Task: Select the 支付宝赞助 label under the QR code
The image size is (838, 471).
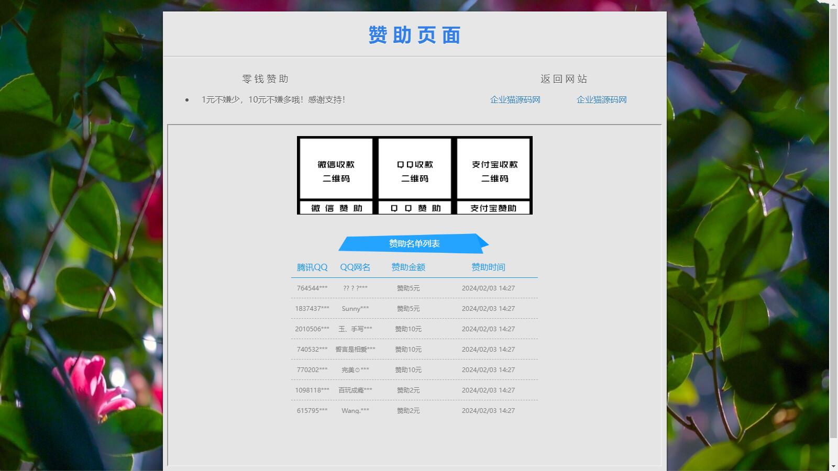Action: point(493,208)
